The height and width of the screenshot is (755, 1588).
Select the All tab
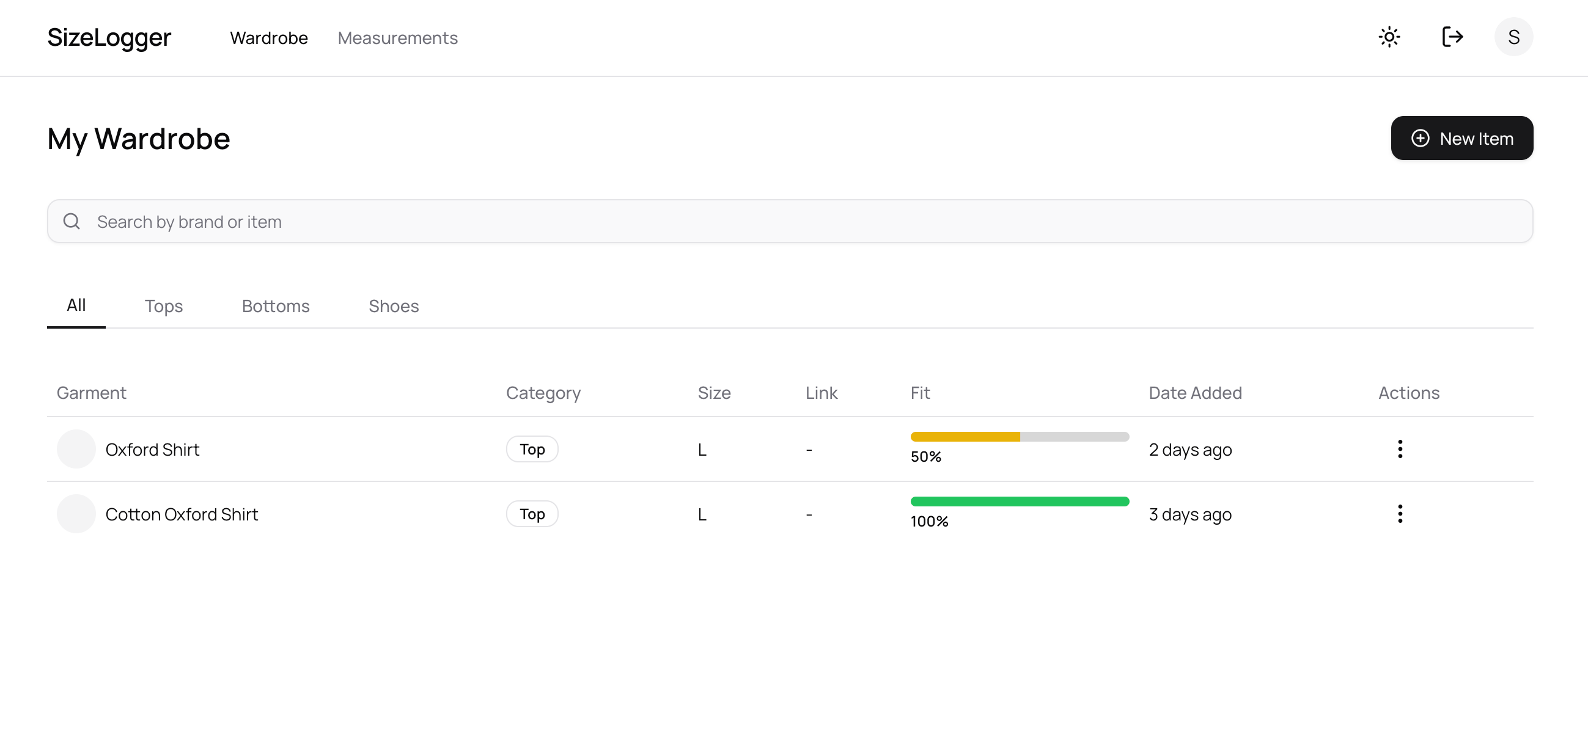pyautogui.click(x=76, y=305)
